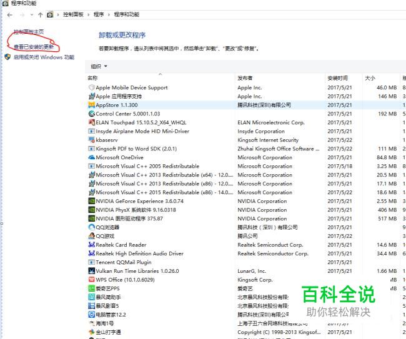The height and width of the screenshot is (339, 406).
Task: Click the Visual C++ 2015 x86 icon
Action: pos(91,192)
